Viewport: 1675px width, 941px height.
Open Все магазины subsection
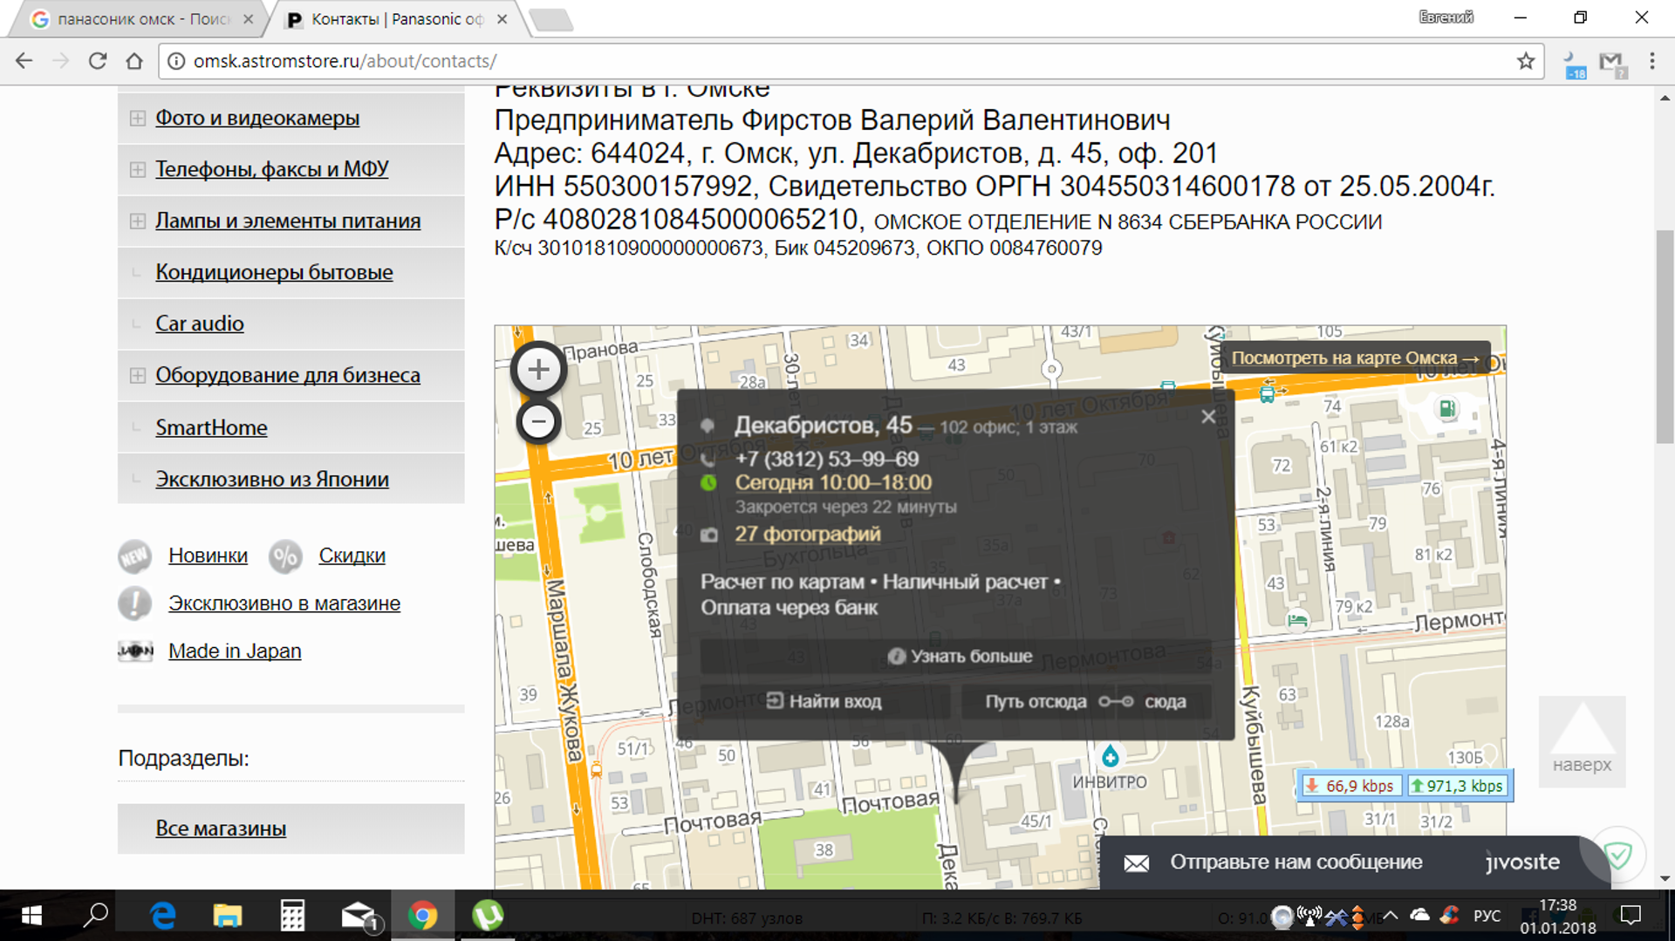pos(221,828)
